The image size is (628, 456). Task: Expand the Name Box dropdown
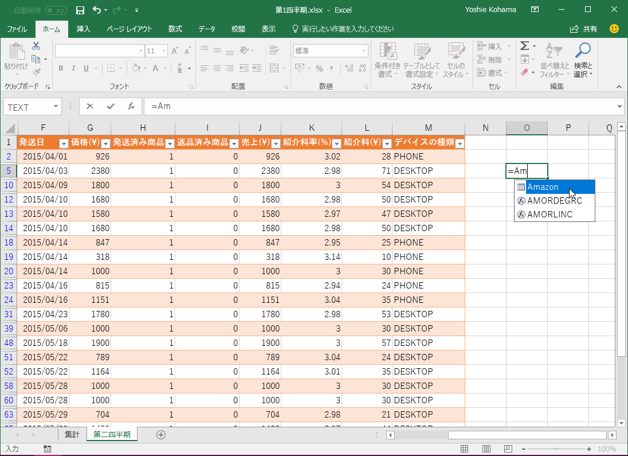(56, 107)
